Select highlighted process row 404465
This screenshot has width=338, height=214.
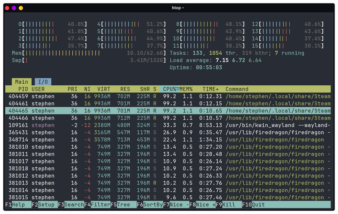(x=168, y=111)
